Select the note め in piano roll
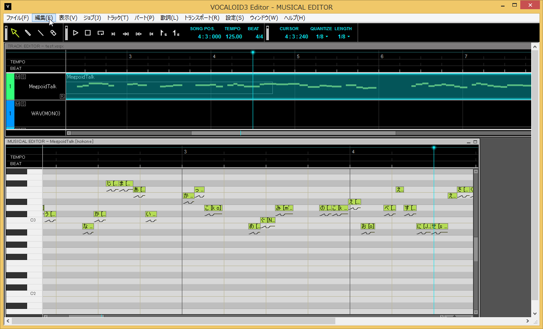The image size is (543, 329). [x=254, y=226]
